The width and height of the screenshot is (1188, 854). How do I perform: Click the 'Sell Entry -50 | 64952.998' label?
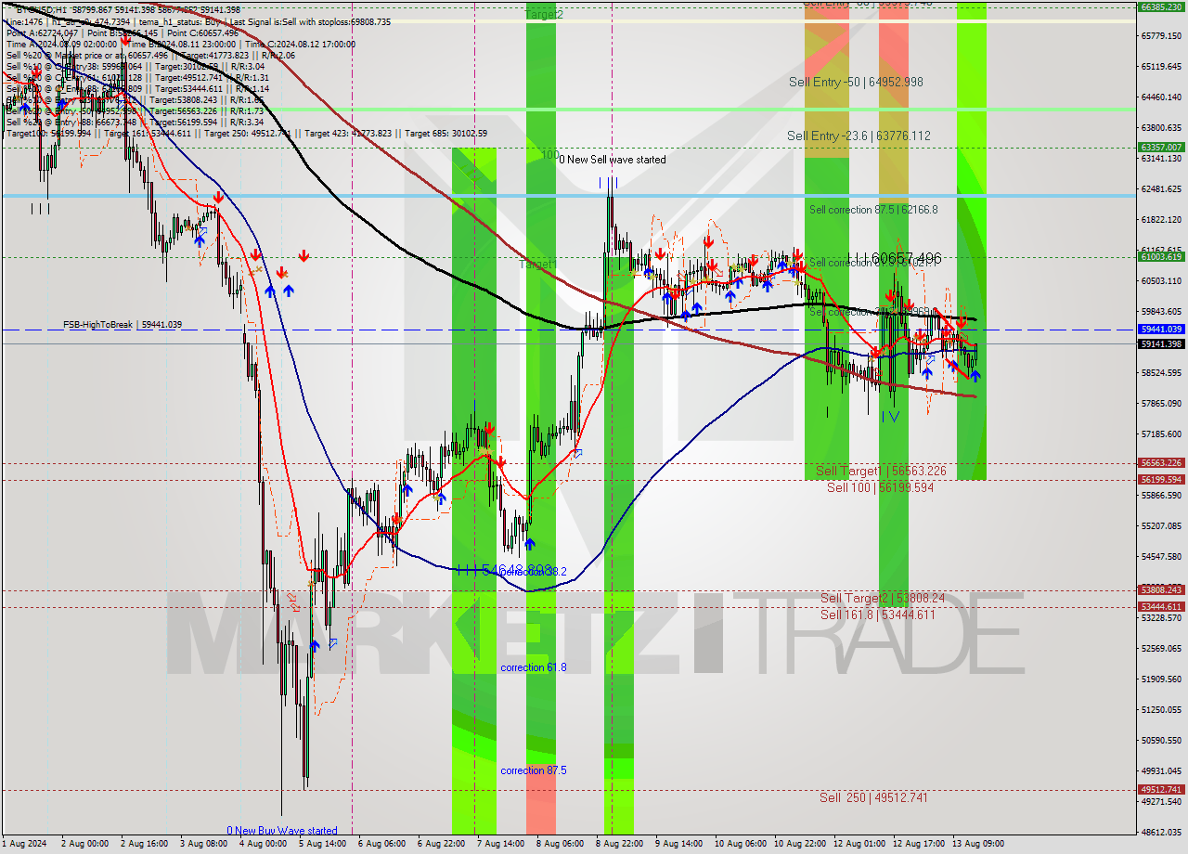(x=856, y=82)
